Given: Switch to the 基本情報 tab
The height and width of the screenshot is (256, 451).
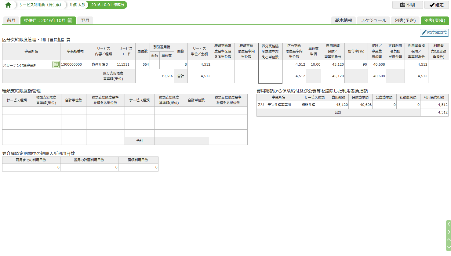Looking at the screenshot, I should [x=344, y=20].
